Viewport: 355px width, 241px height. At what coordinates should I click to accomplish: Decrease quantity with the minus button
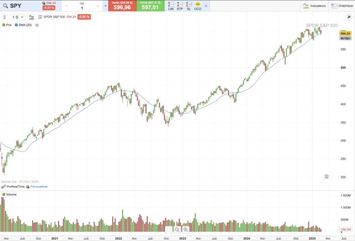(x=66, y=6)
